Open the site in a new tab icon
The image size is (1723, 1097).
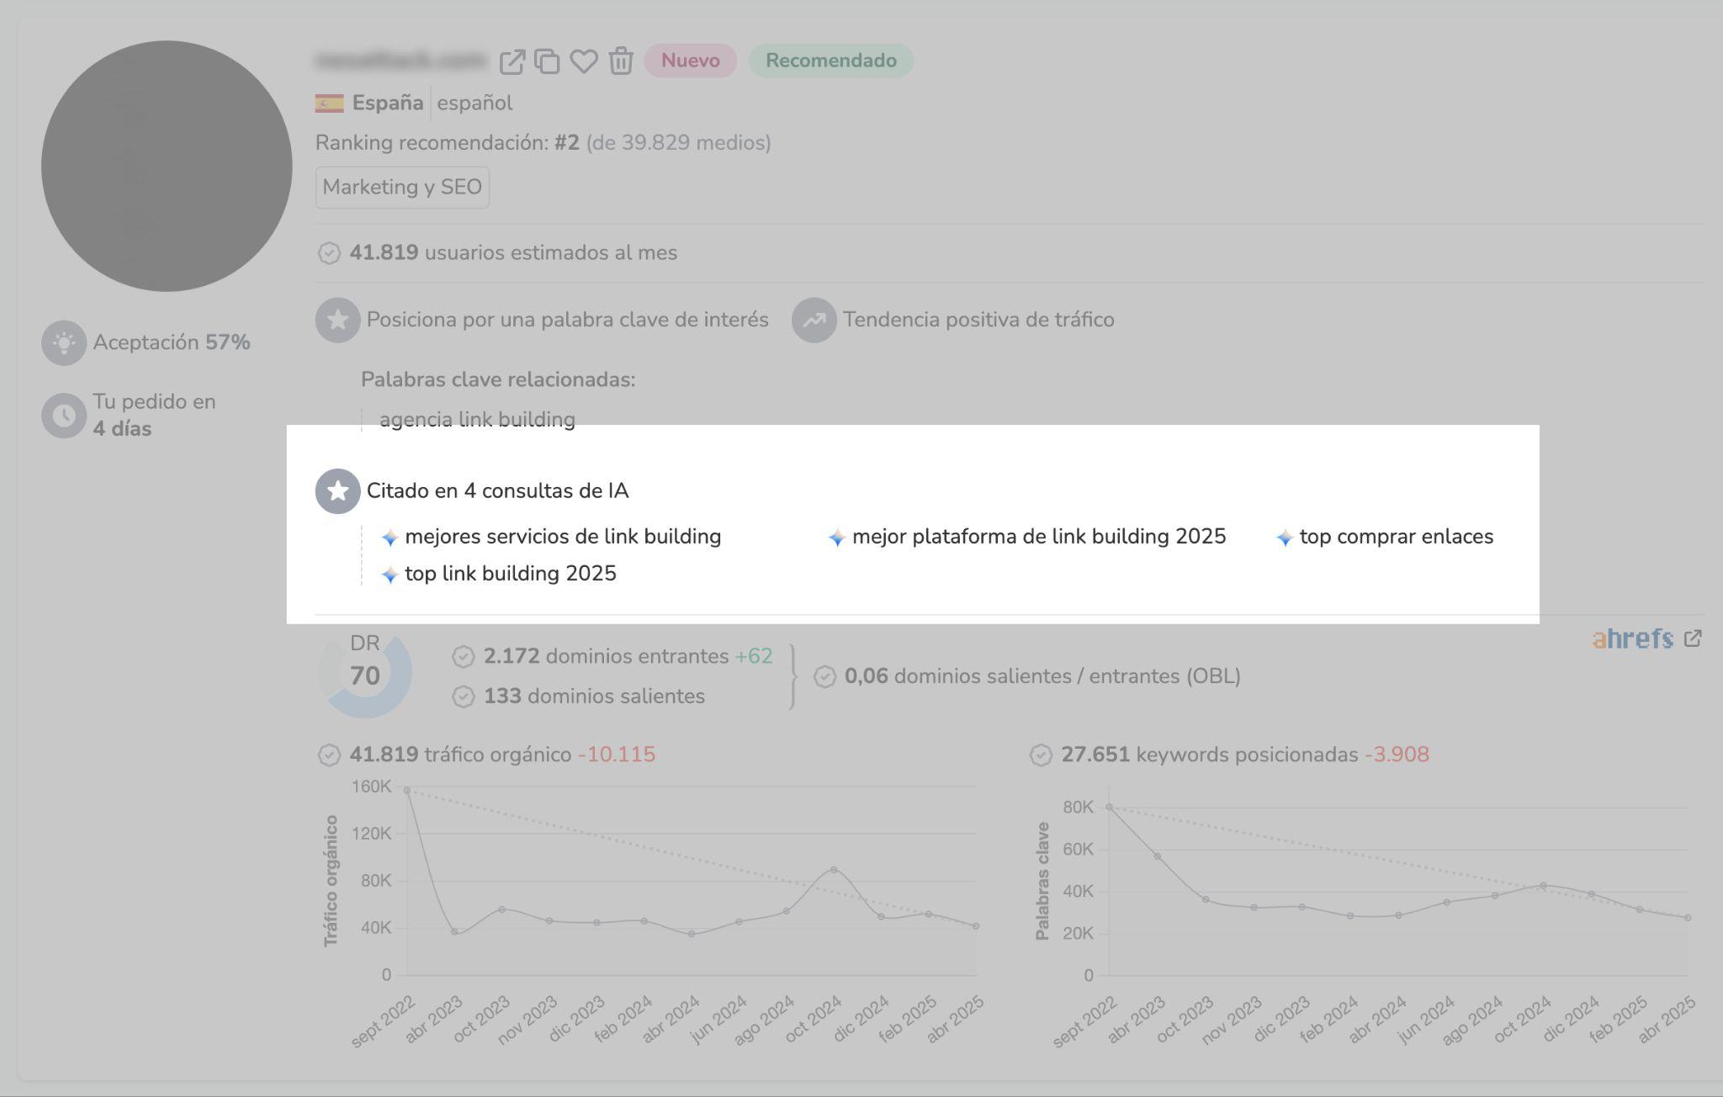pos(512,61)
